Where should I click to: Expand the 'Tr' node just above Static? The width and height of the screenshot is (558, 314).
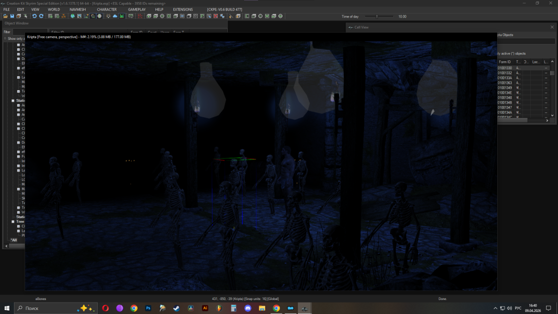(x=18, y=92)
